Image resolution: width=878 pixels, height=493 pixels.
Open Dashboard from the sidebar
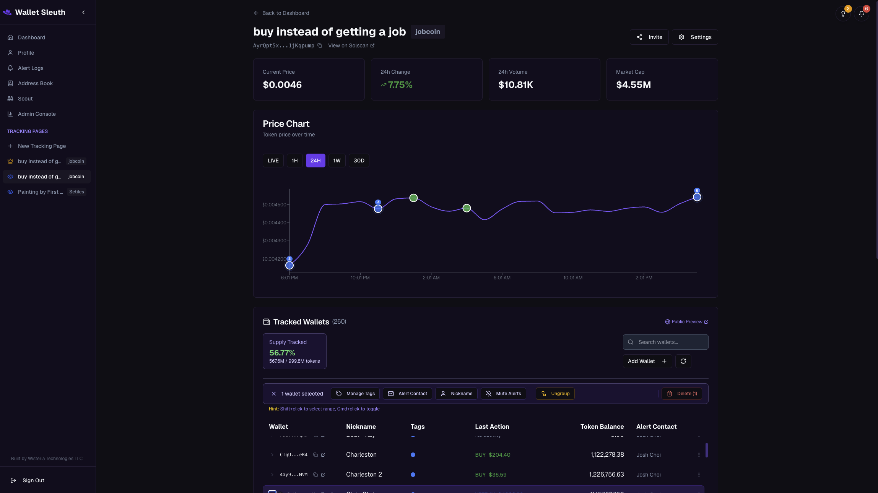pos(48,37)
